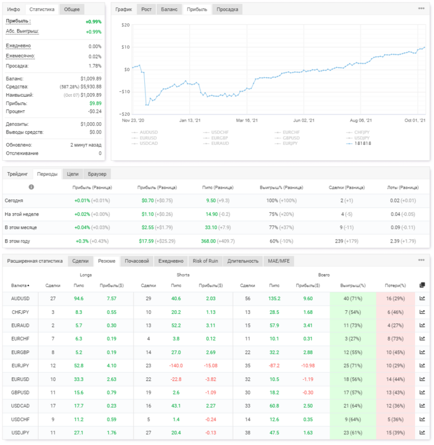Open chart icon for EURGBP row

(422, 352)
